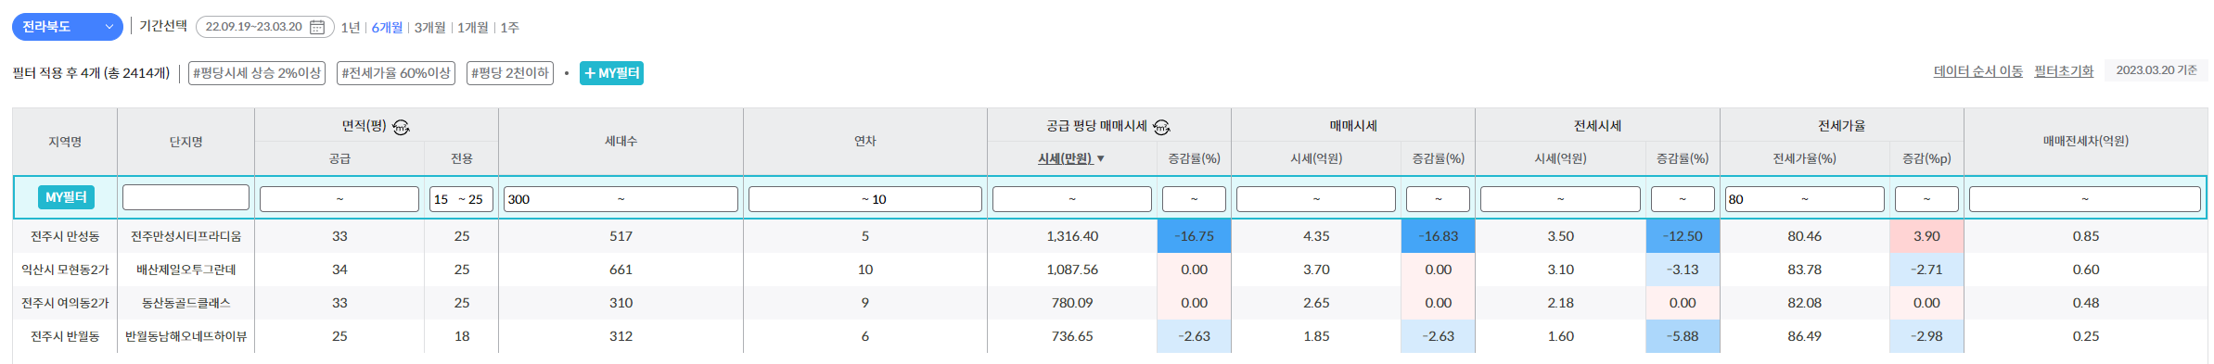Click the #평당 2천이하 filter tag
The height and width of the screenshot is (364, 2214).
(510, 73)
